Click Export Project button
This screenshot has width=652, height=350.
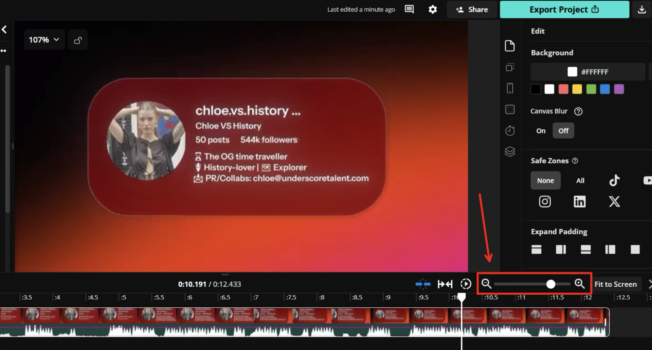tap(564, 9)
